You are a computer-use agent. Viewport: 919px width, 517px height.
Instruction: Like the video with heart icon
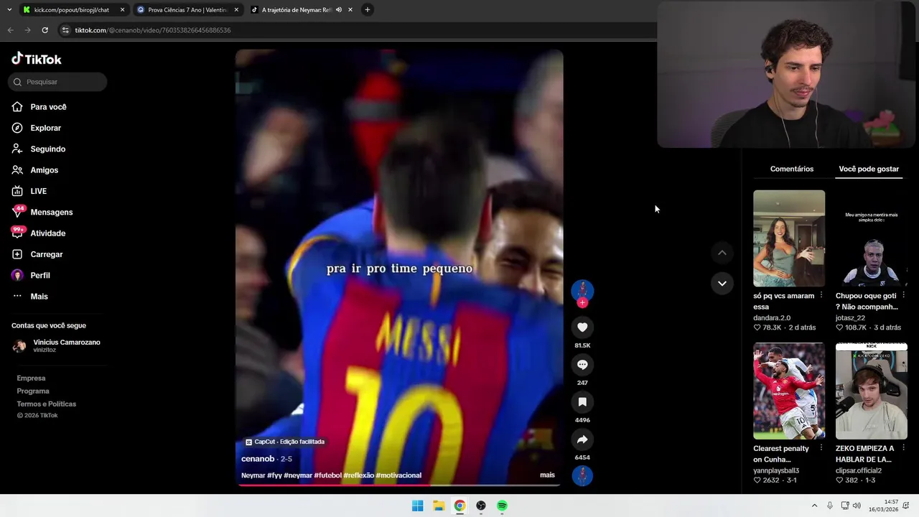pos(582,327)
